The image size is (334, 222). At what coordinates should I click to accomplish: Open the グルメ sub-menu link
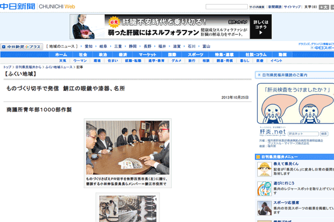176,61
